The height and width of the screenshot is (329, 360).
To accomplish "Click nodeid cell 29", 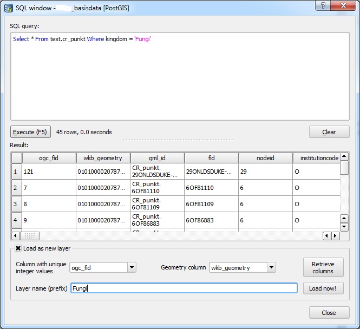I will (x=266, y=172).
